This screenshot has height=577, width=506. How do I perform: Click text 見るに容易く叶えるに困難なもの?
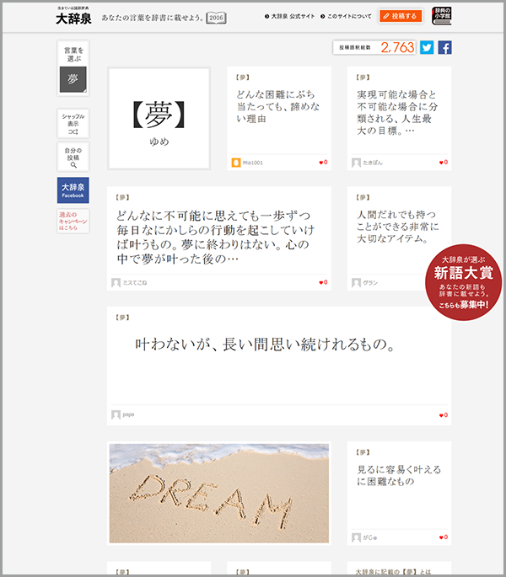(399, 475)
